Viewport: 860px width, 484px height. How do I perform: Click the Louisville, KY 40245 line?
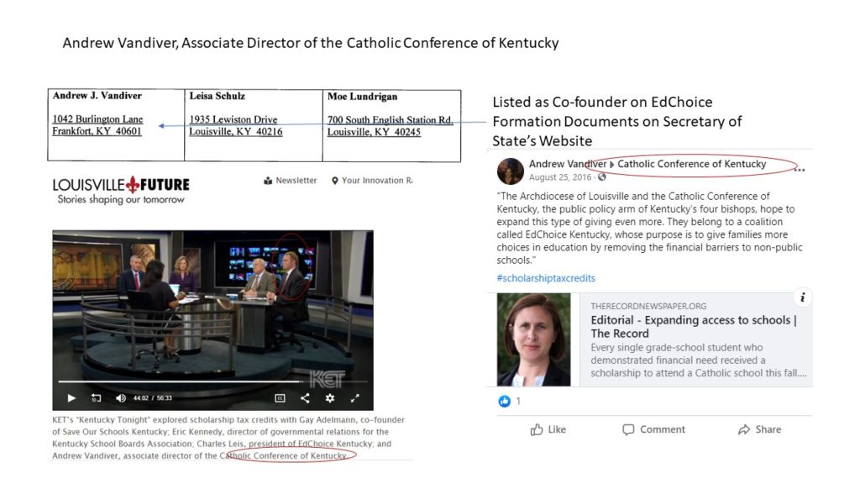click(374, 132)
